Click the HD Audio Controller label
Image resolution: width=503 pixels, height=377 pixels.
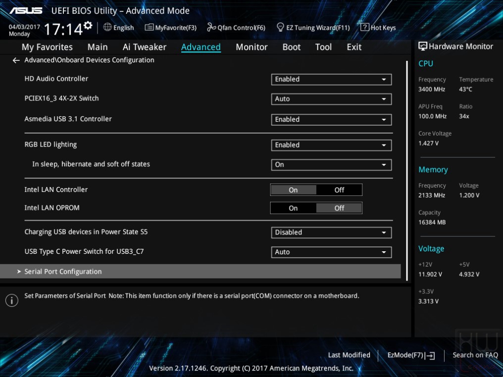(x=56, y=79)
